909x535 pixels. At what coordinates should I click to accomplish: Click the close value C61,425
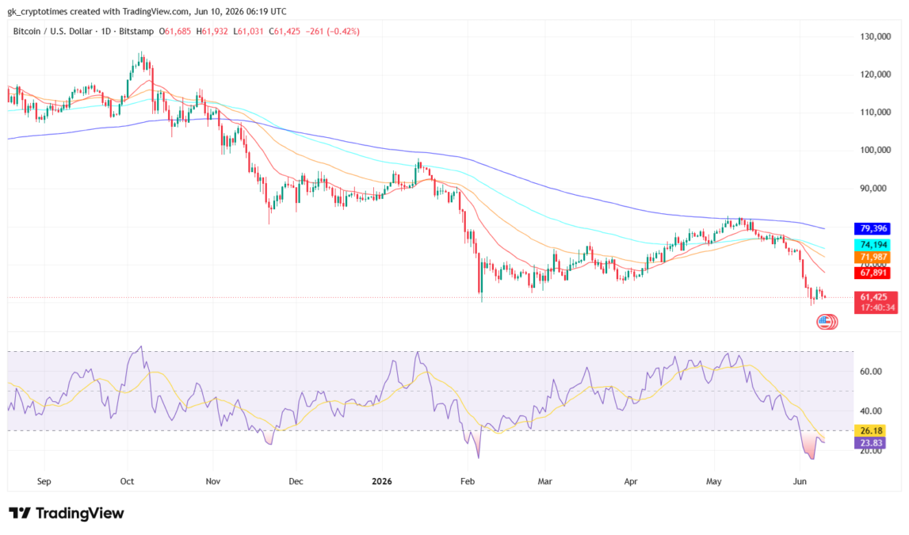[285, 31]
